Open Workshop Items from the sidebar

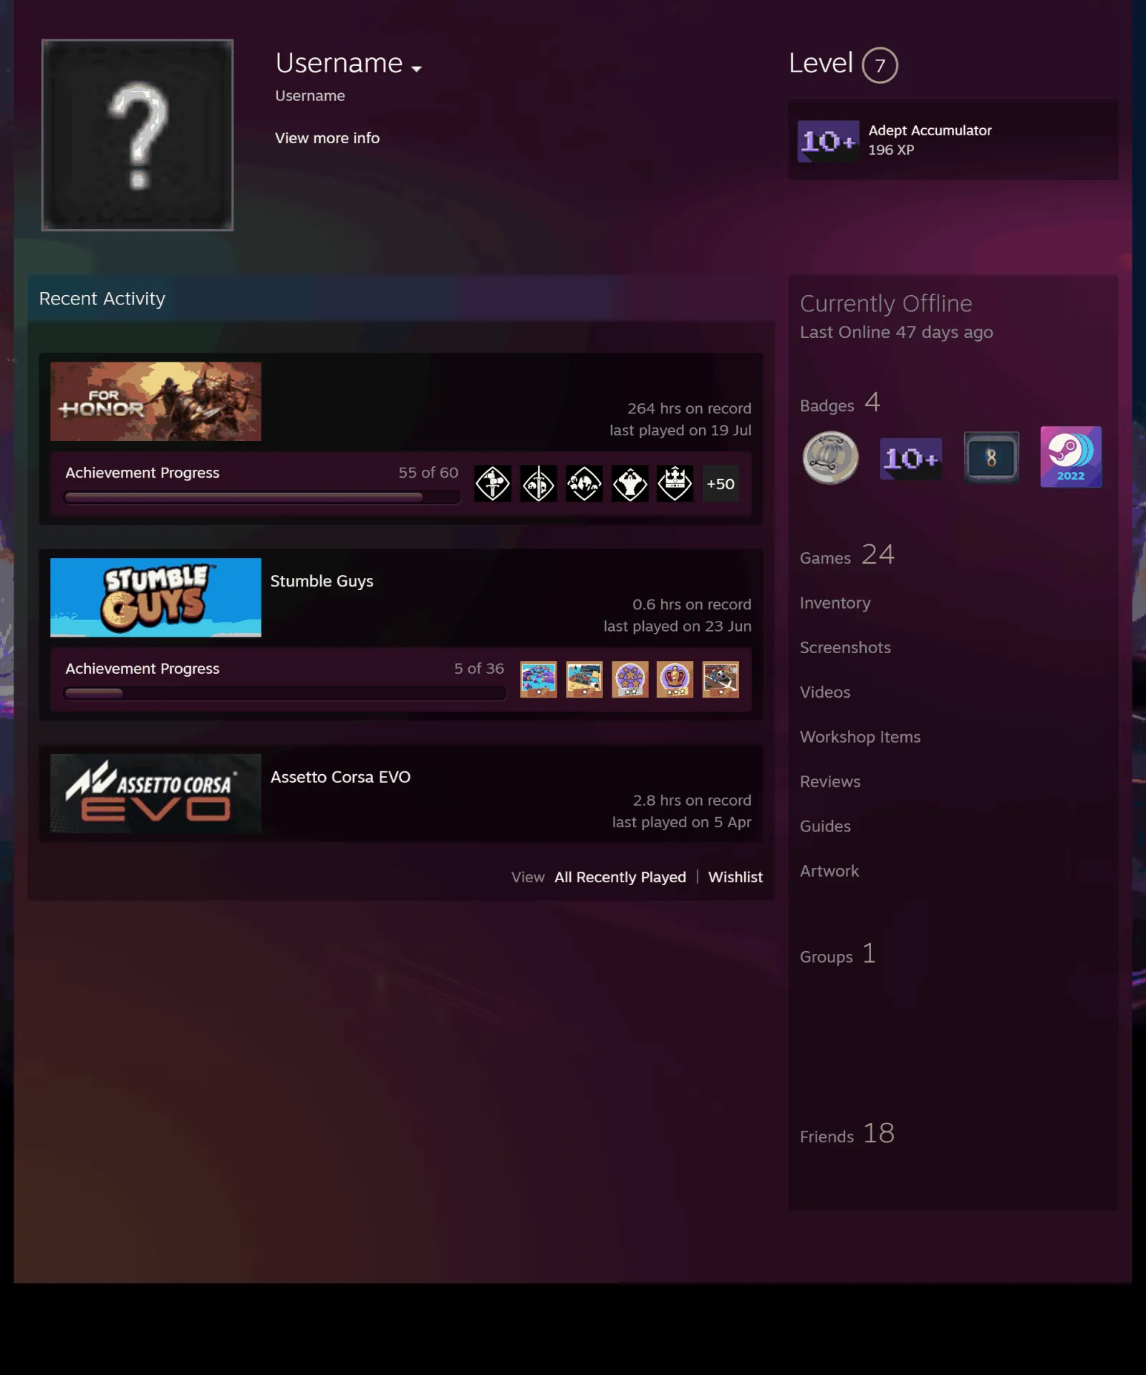point(860,737)
